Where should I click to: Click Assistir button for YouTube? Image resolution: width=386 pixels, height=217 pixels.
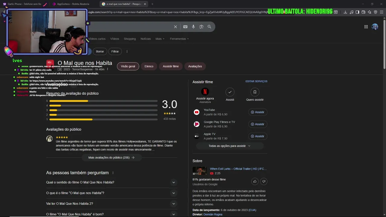click(258, 112)
